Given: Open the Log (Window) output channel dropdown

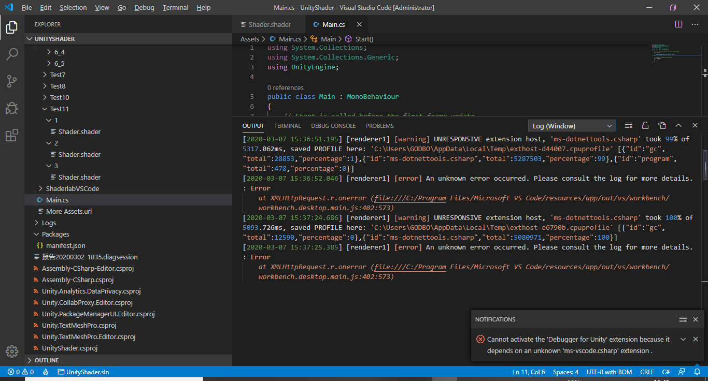Looking at the screenshot, I should (572, 126).
